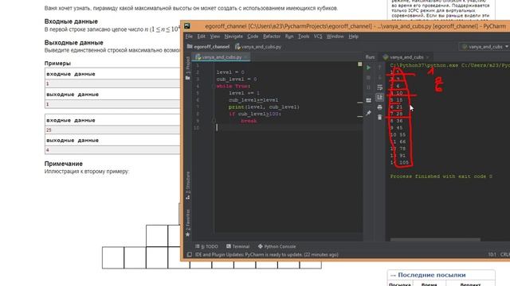Click the 'break' statement in editor
Image resolution: width=510 pixels, height=286 pixels.
(249, 121)
